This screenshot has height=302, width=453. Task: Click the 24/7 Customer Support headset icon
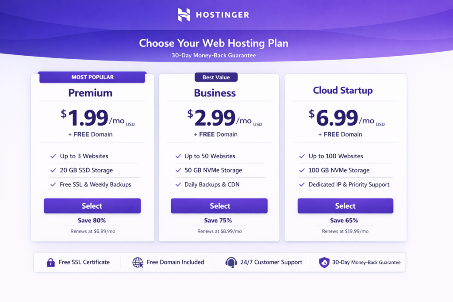click(x=231, y=262)
